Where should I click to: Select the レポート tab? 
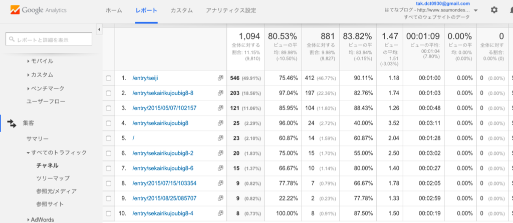click(147, 10)
